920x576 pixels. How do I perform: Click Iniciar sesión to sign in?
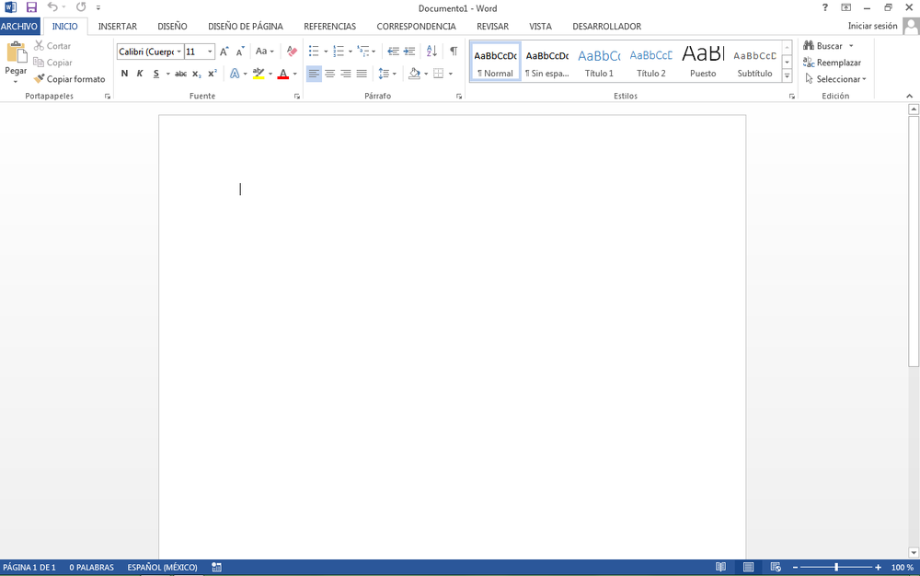(x=872, y=26)
